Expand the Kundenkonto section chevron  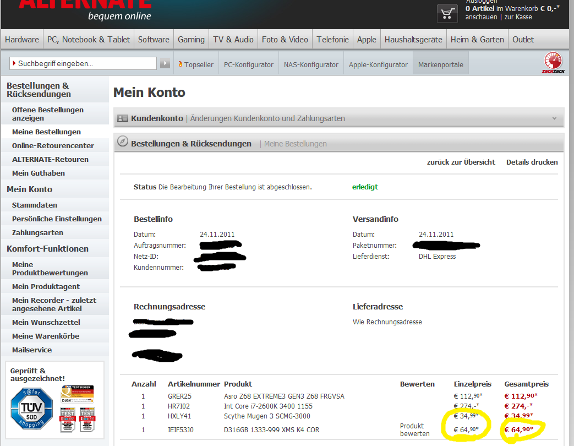(554, 118)
